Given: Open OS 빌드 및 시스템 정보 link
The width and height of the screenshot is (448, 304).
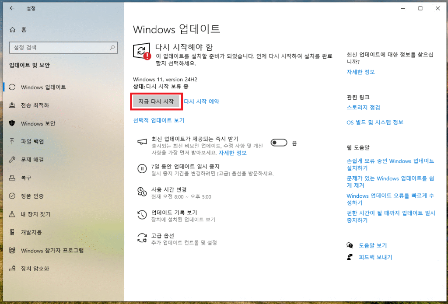Looking at the screenshot, I should click(x=375, y=122).
